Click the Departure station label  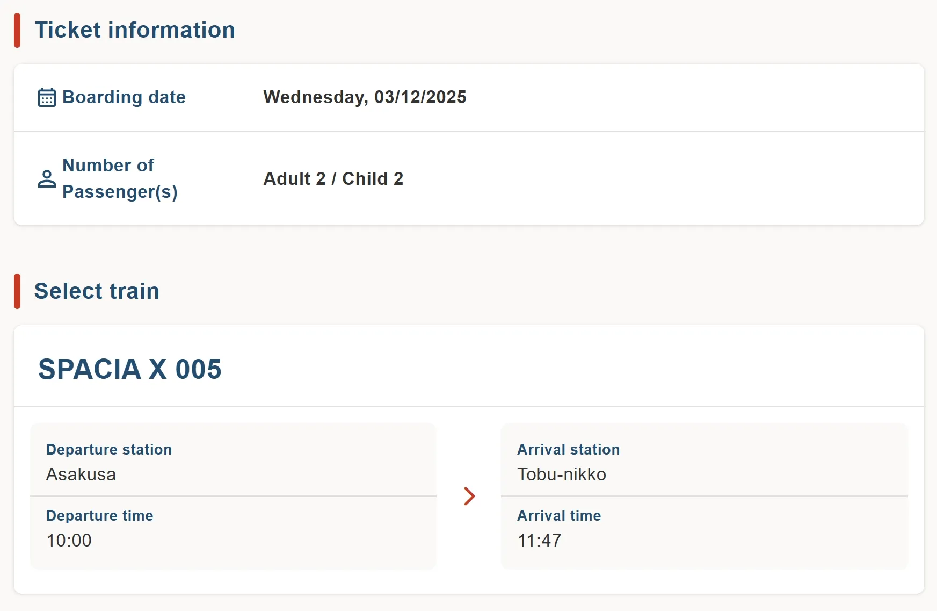[109, 449]
